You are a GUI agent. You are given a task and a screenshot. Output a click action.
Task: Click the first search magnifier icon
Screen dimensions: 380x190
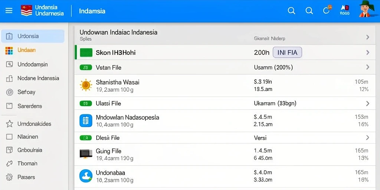coord(291,11)
